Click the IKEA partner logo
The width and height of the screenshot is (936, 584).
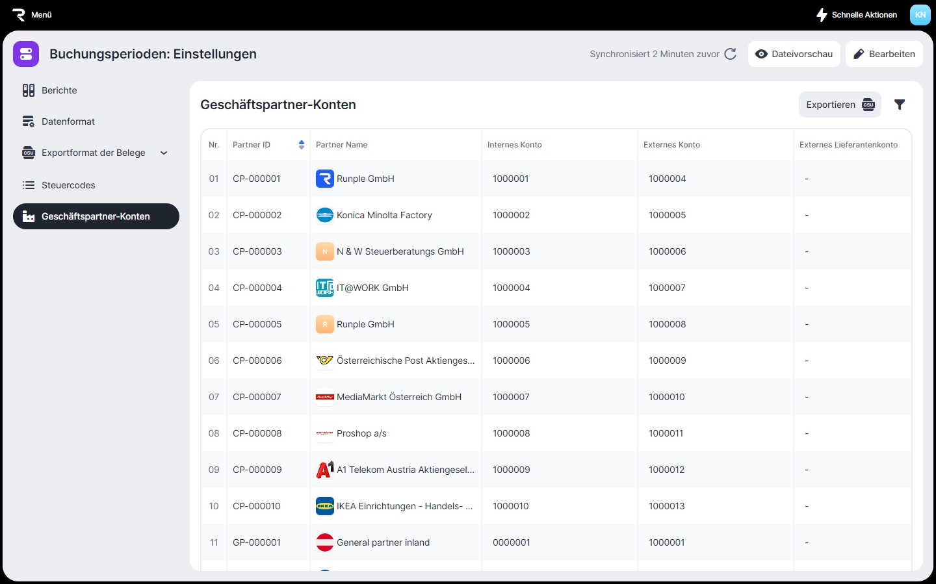[324, 506]
